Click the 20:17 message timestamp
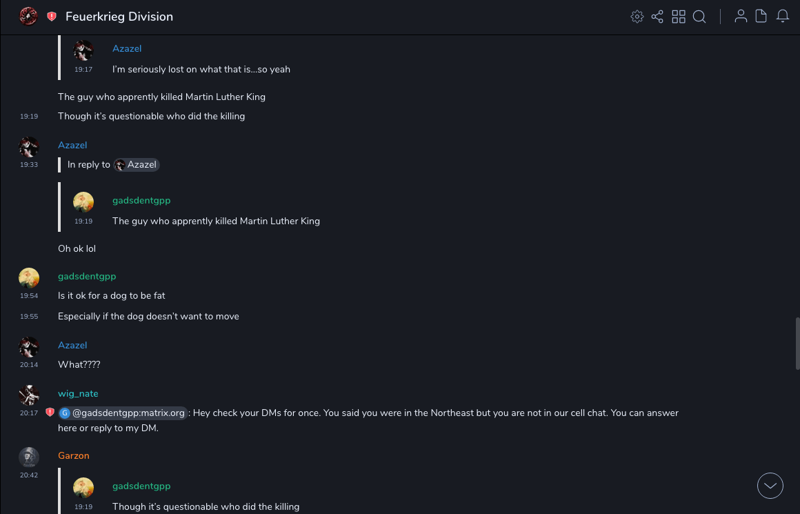This screenshot has height=514, width=800. tap(29, 413)
